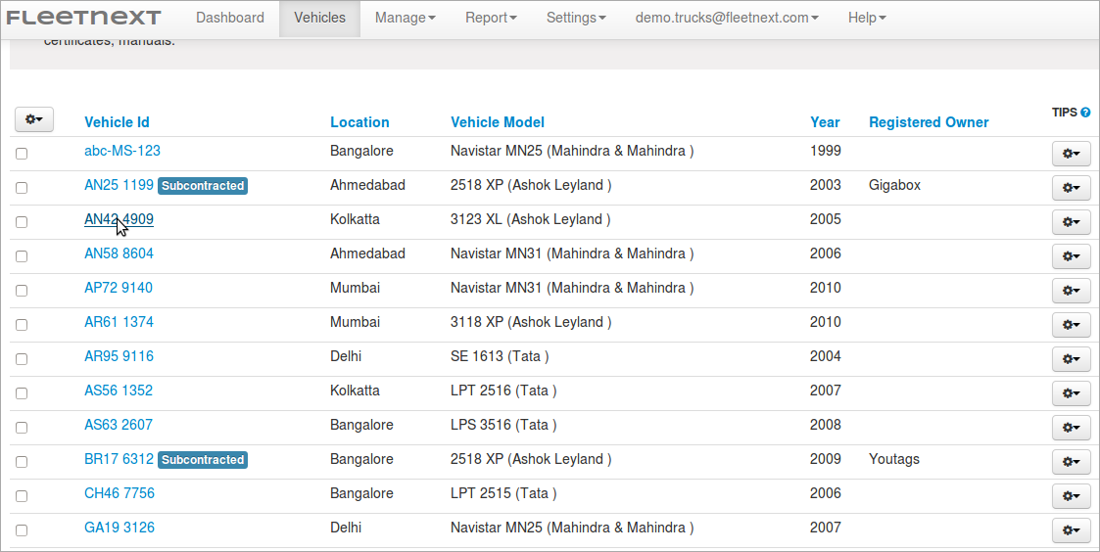Open gear menu for AP72 9140 row
This screenshot has height=552, width=1100.
tap(1071, 291)
